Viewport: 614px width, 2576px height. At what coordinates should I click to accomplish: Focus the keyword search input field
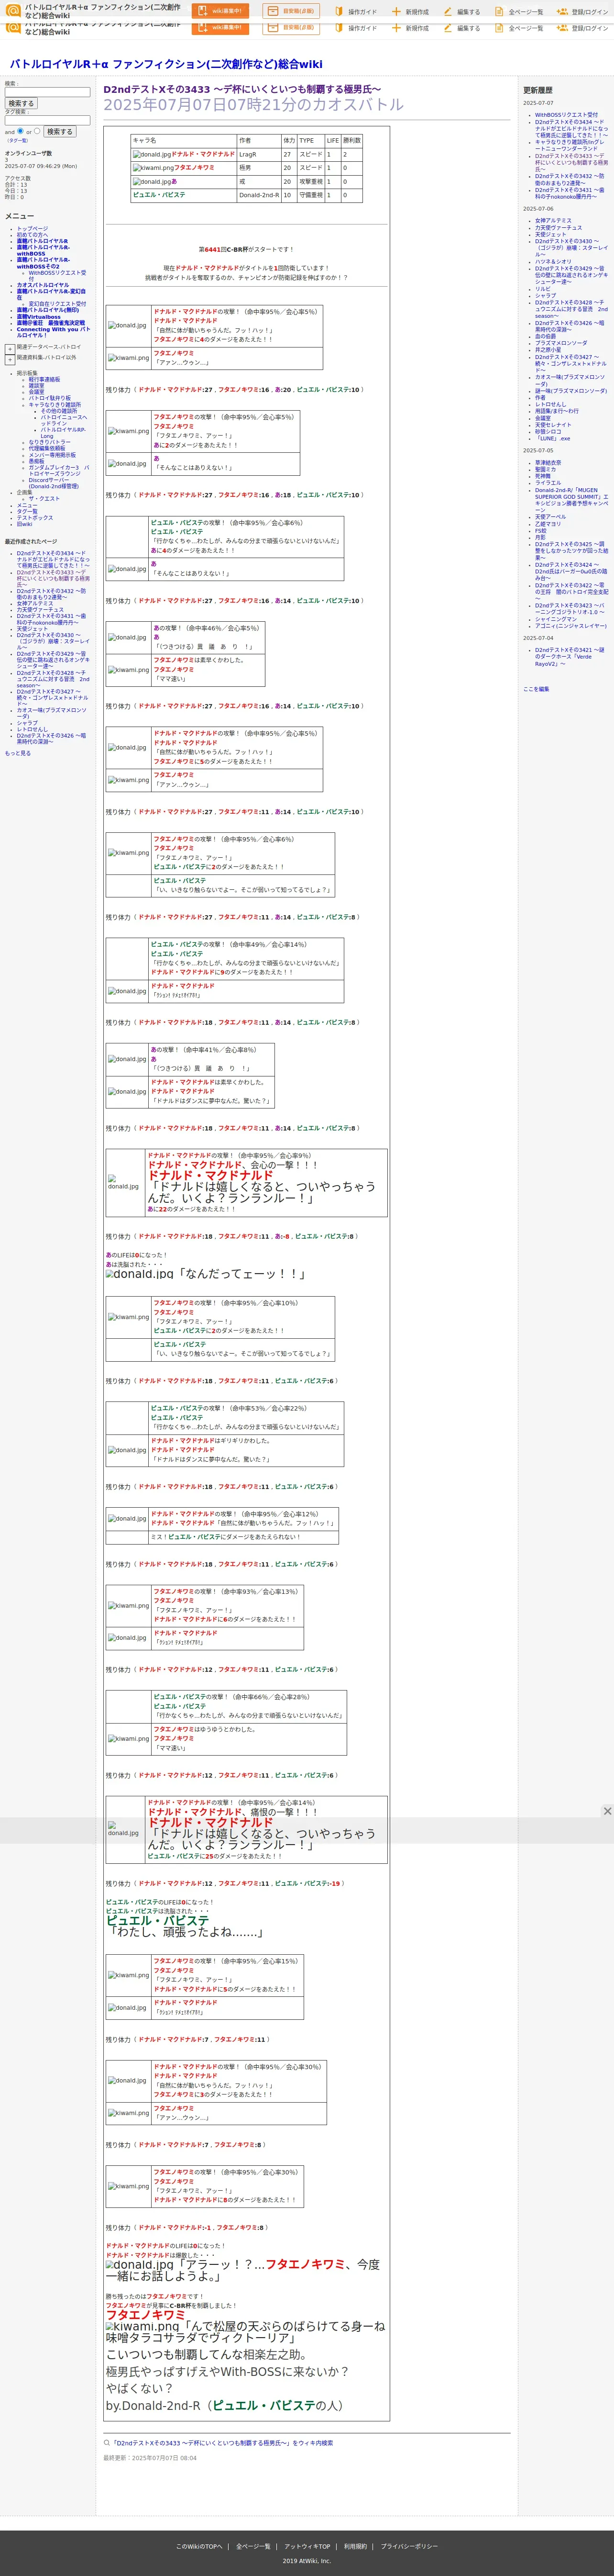[x=47, y=92]
